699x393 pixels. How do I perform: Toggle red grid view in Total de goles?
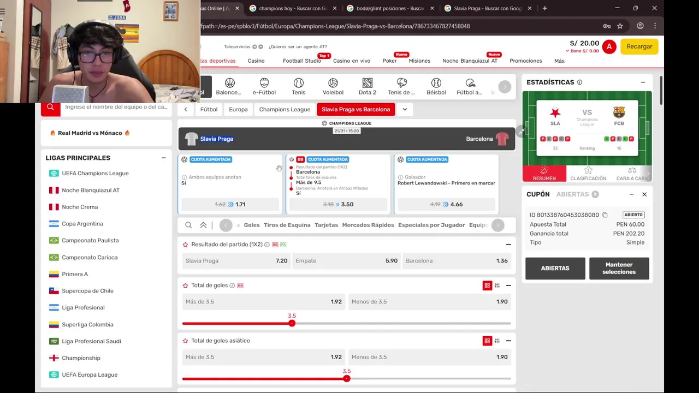[487, 285]
